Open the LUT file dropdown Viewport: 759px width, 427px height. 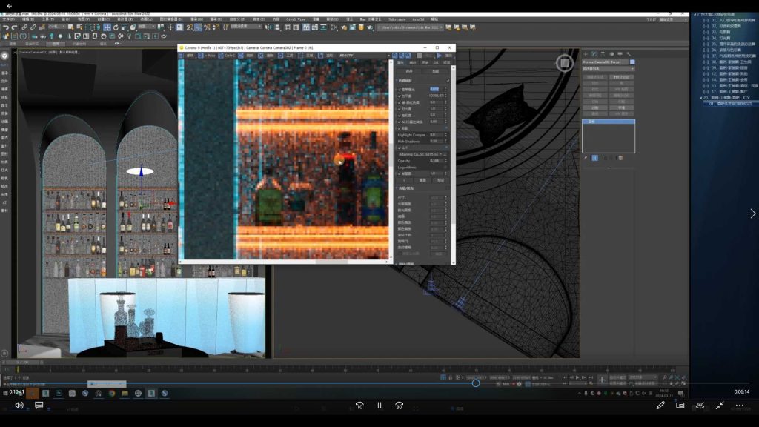click(421, 154)
